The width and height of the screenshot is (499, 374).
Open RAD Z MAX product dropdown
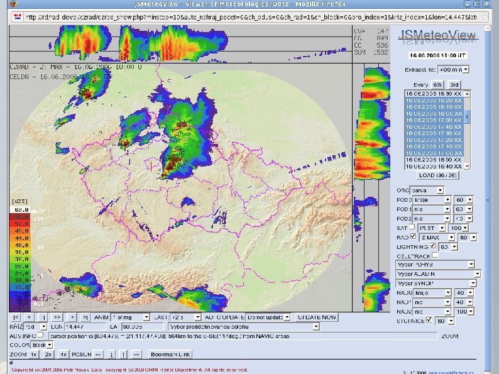coord(437,238)
